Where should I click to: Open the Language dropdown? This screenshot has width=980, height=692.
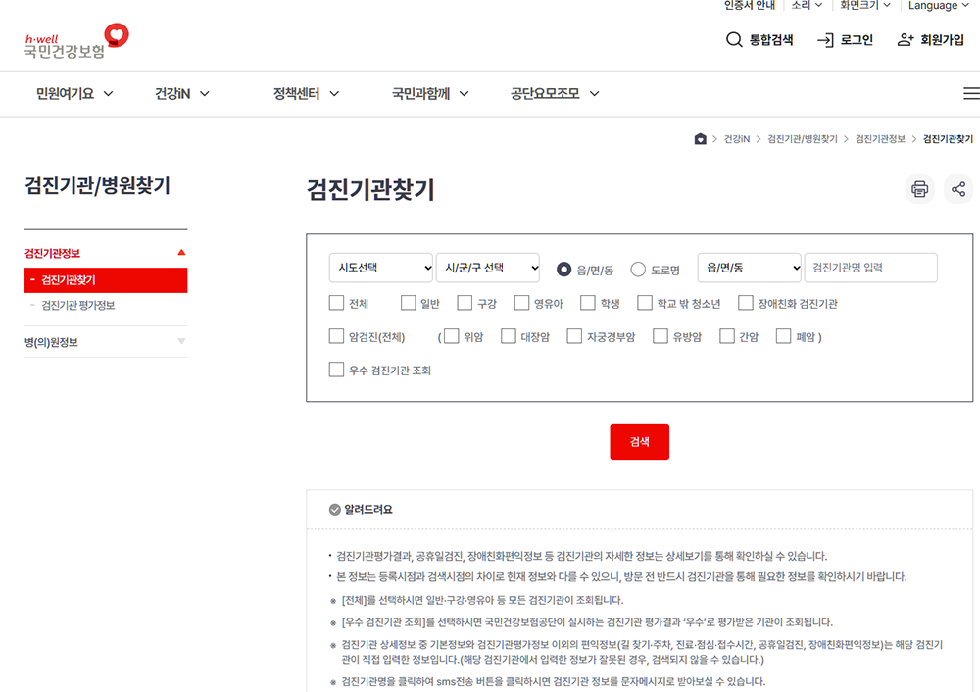click(x=937, y=7)
